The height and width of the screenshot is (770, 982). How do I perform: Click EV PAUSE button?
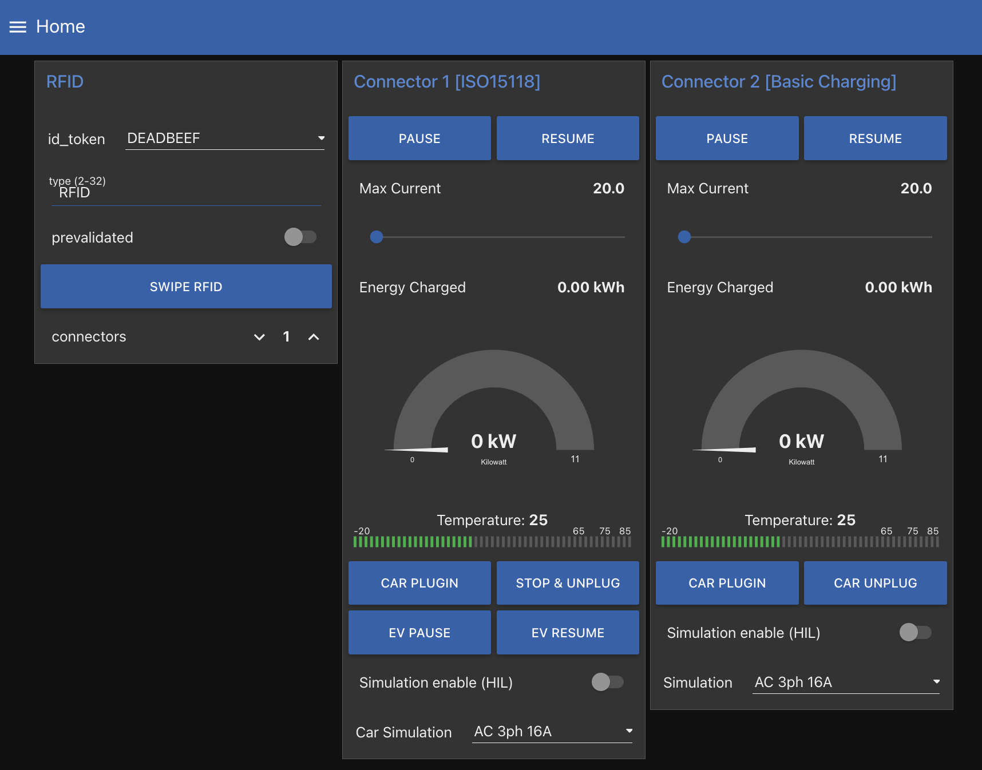[x=419, y=633]
